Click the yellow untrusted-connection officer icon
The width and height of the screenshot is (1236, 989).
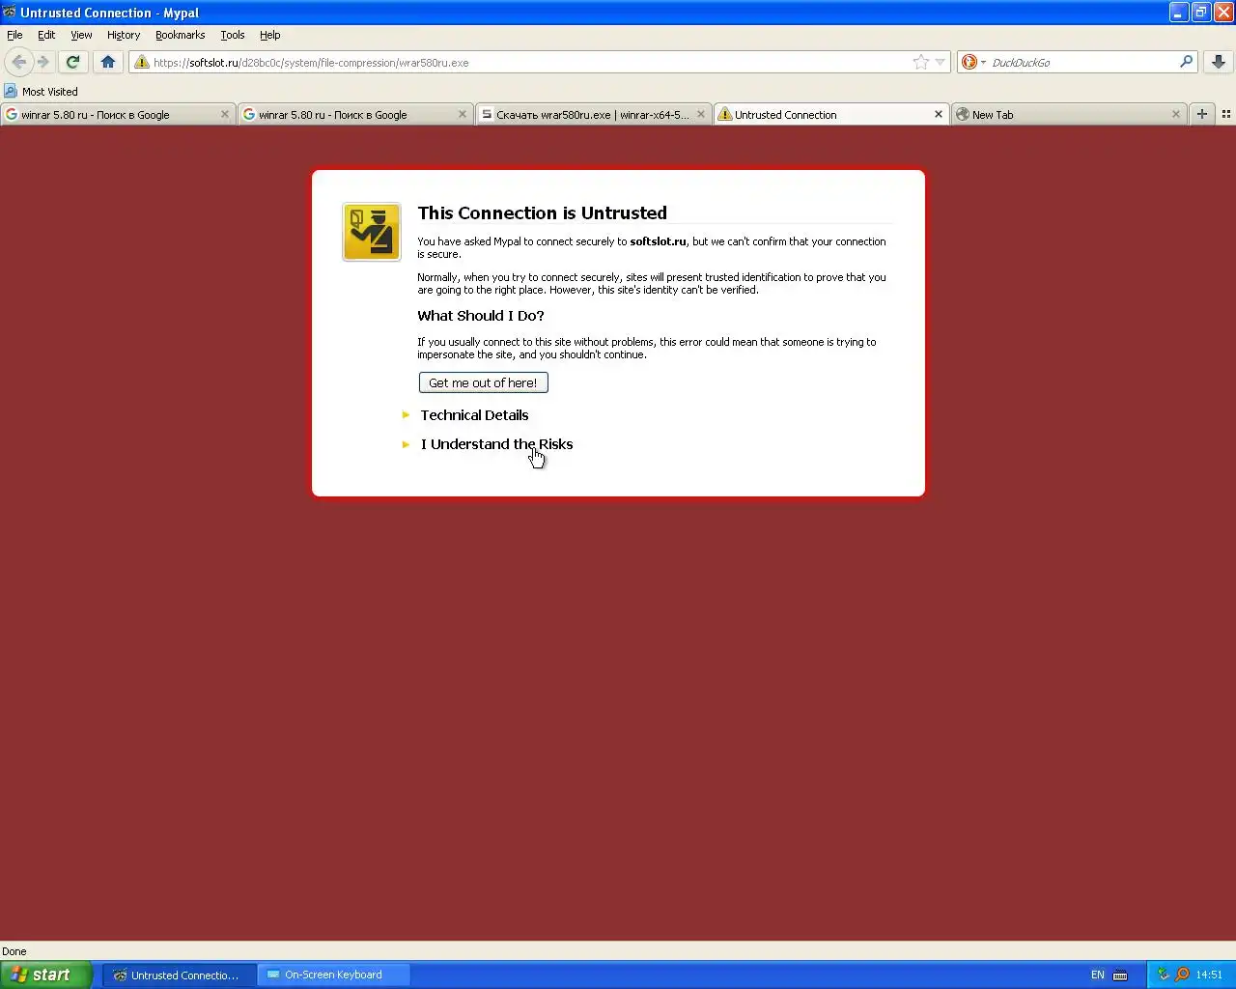[372, 232]
